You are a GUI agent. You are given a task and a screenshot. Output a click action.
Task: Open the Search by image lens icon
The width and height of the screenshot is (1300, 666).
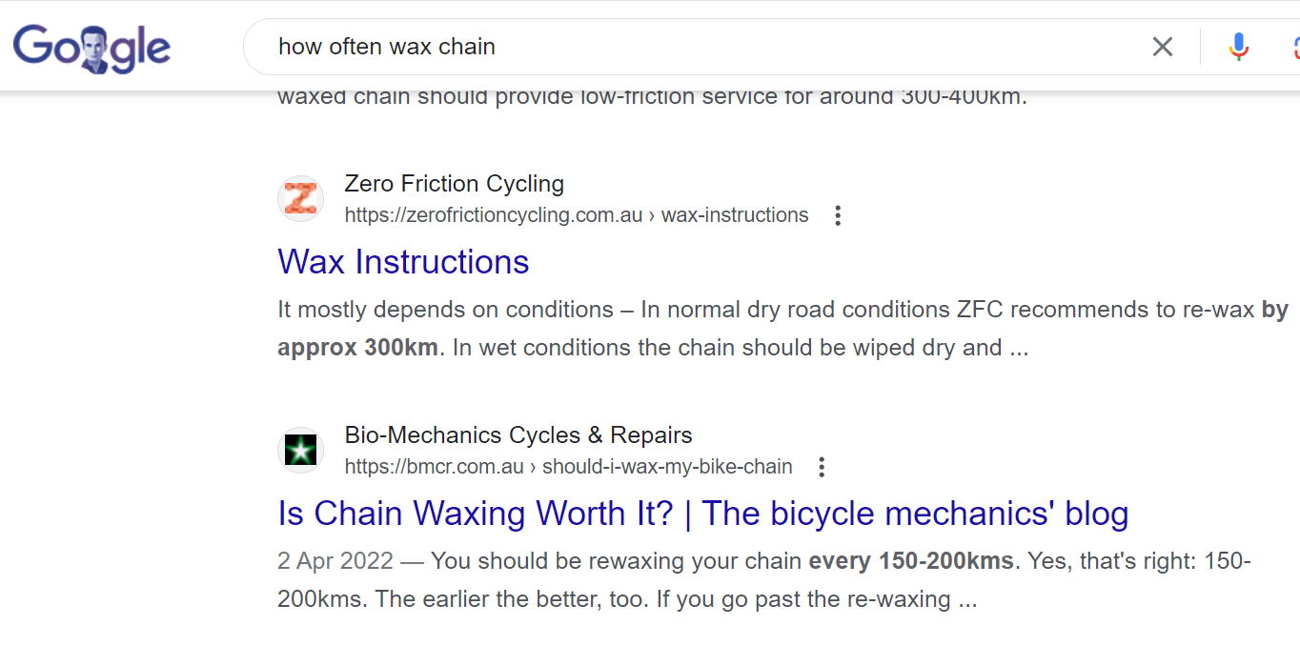coord(1294,47)
